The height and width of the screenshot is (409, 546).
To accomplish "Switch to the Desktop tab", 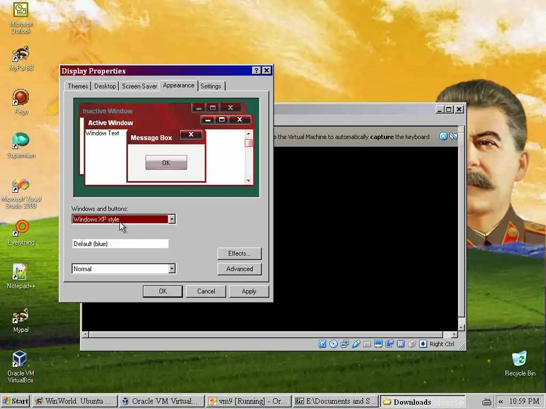I will (x=105, y=86).
